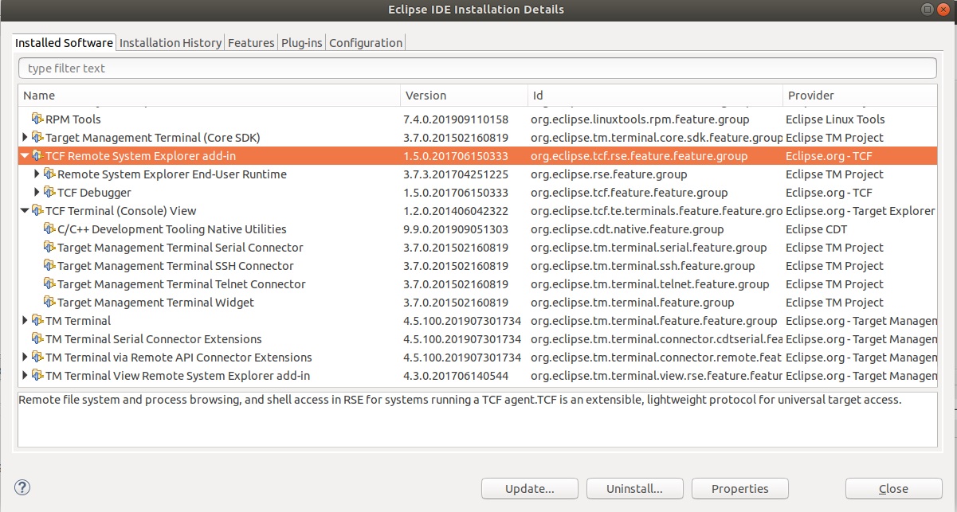
Task: Open the Configuration tab
Action: 366,43
